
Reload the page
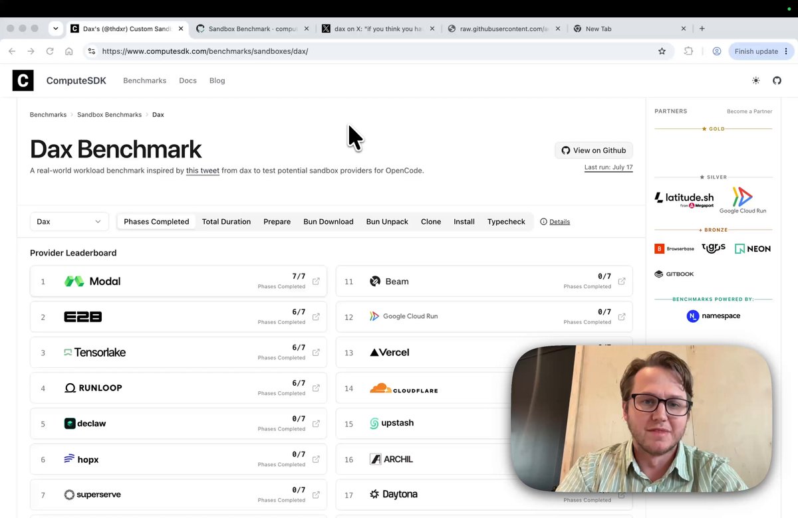(x=50, y=51)
